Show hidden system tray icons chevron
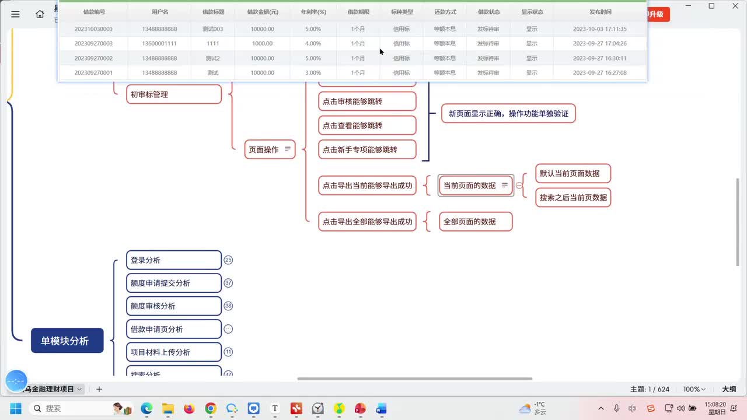This screenshot has height=420, width=747. [601, 408]
